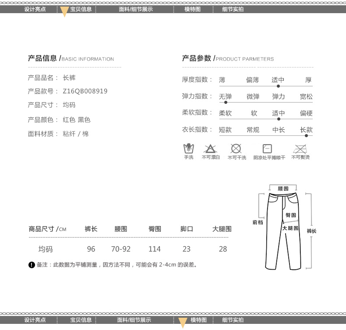Click the 柔软指数 slider dot at 适中
Viewport: 346px width, 330px height.
pyautogui.click(x=278, y=119)
